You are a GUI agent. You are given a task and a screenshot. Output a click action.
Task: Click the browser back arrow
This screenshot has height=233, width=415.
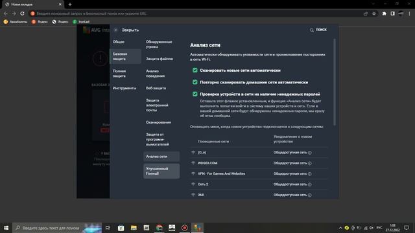click(6, 14)
